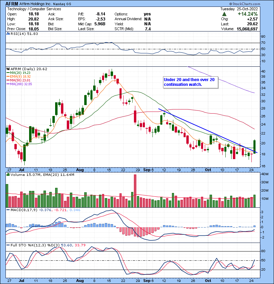This screenshot has width=274, height=284.
Task: Click the Aug label on the price x-axis
Action: click(80, 170)
